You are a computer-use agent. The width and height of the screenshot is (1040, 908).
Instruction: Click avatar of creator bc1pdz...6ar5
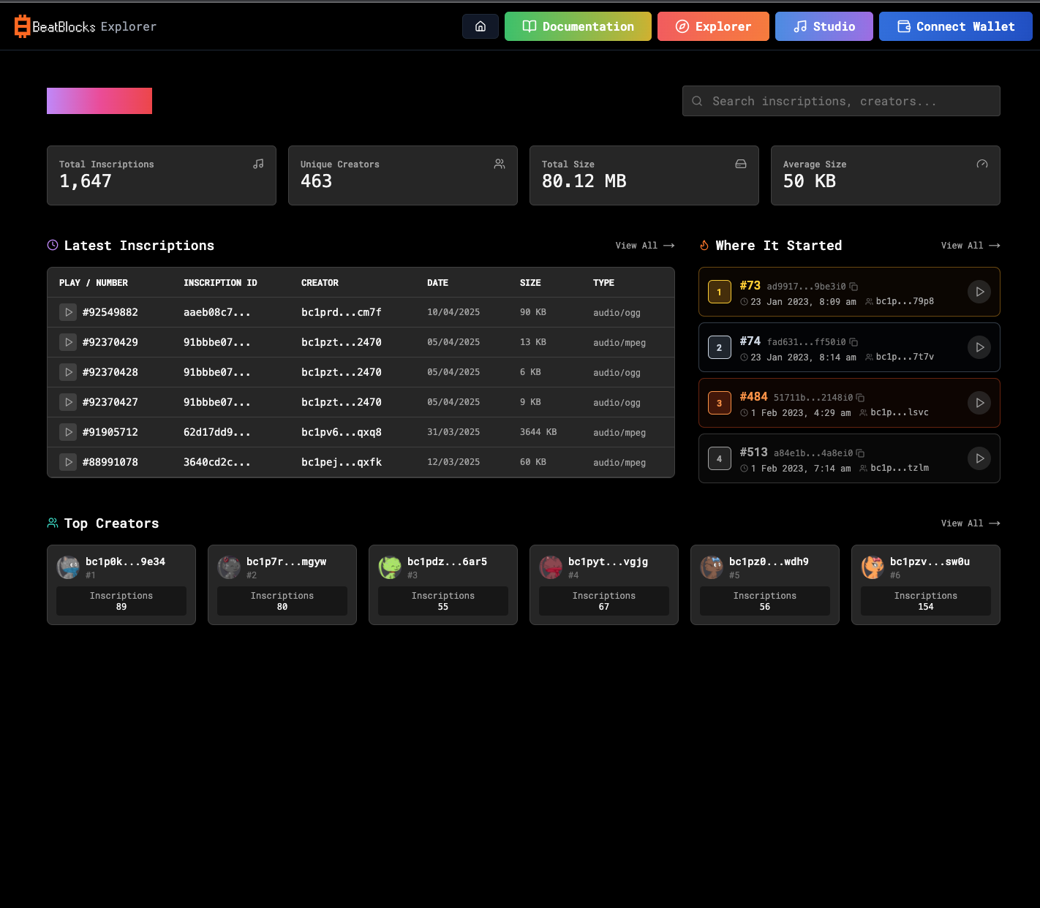click(x=390, y=567)
